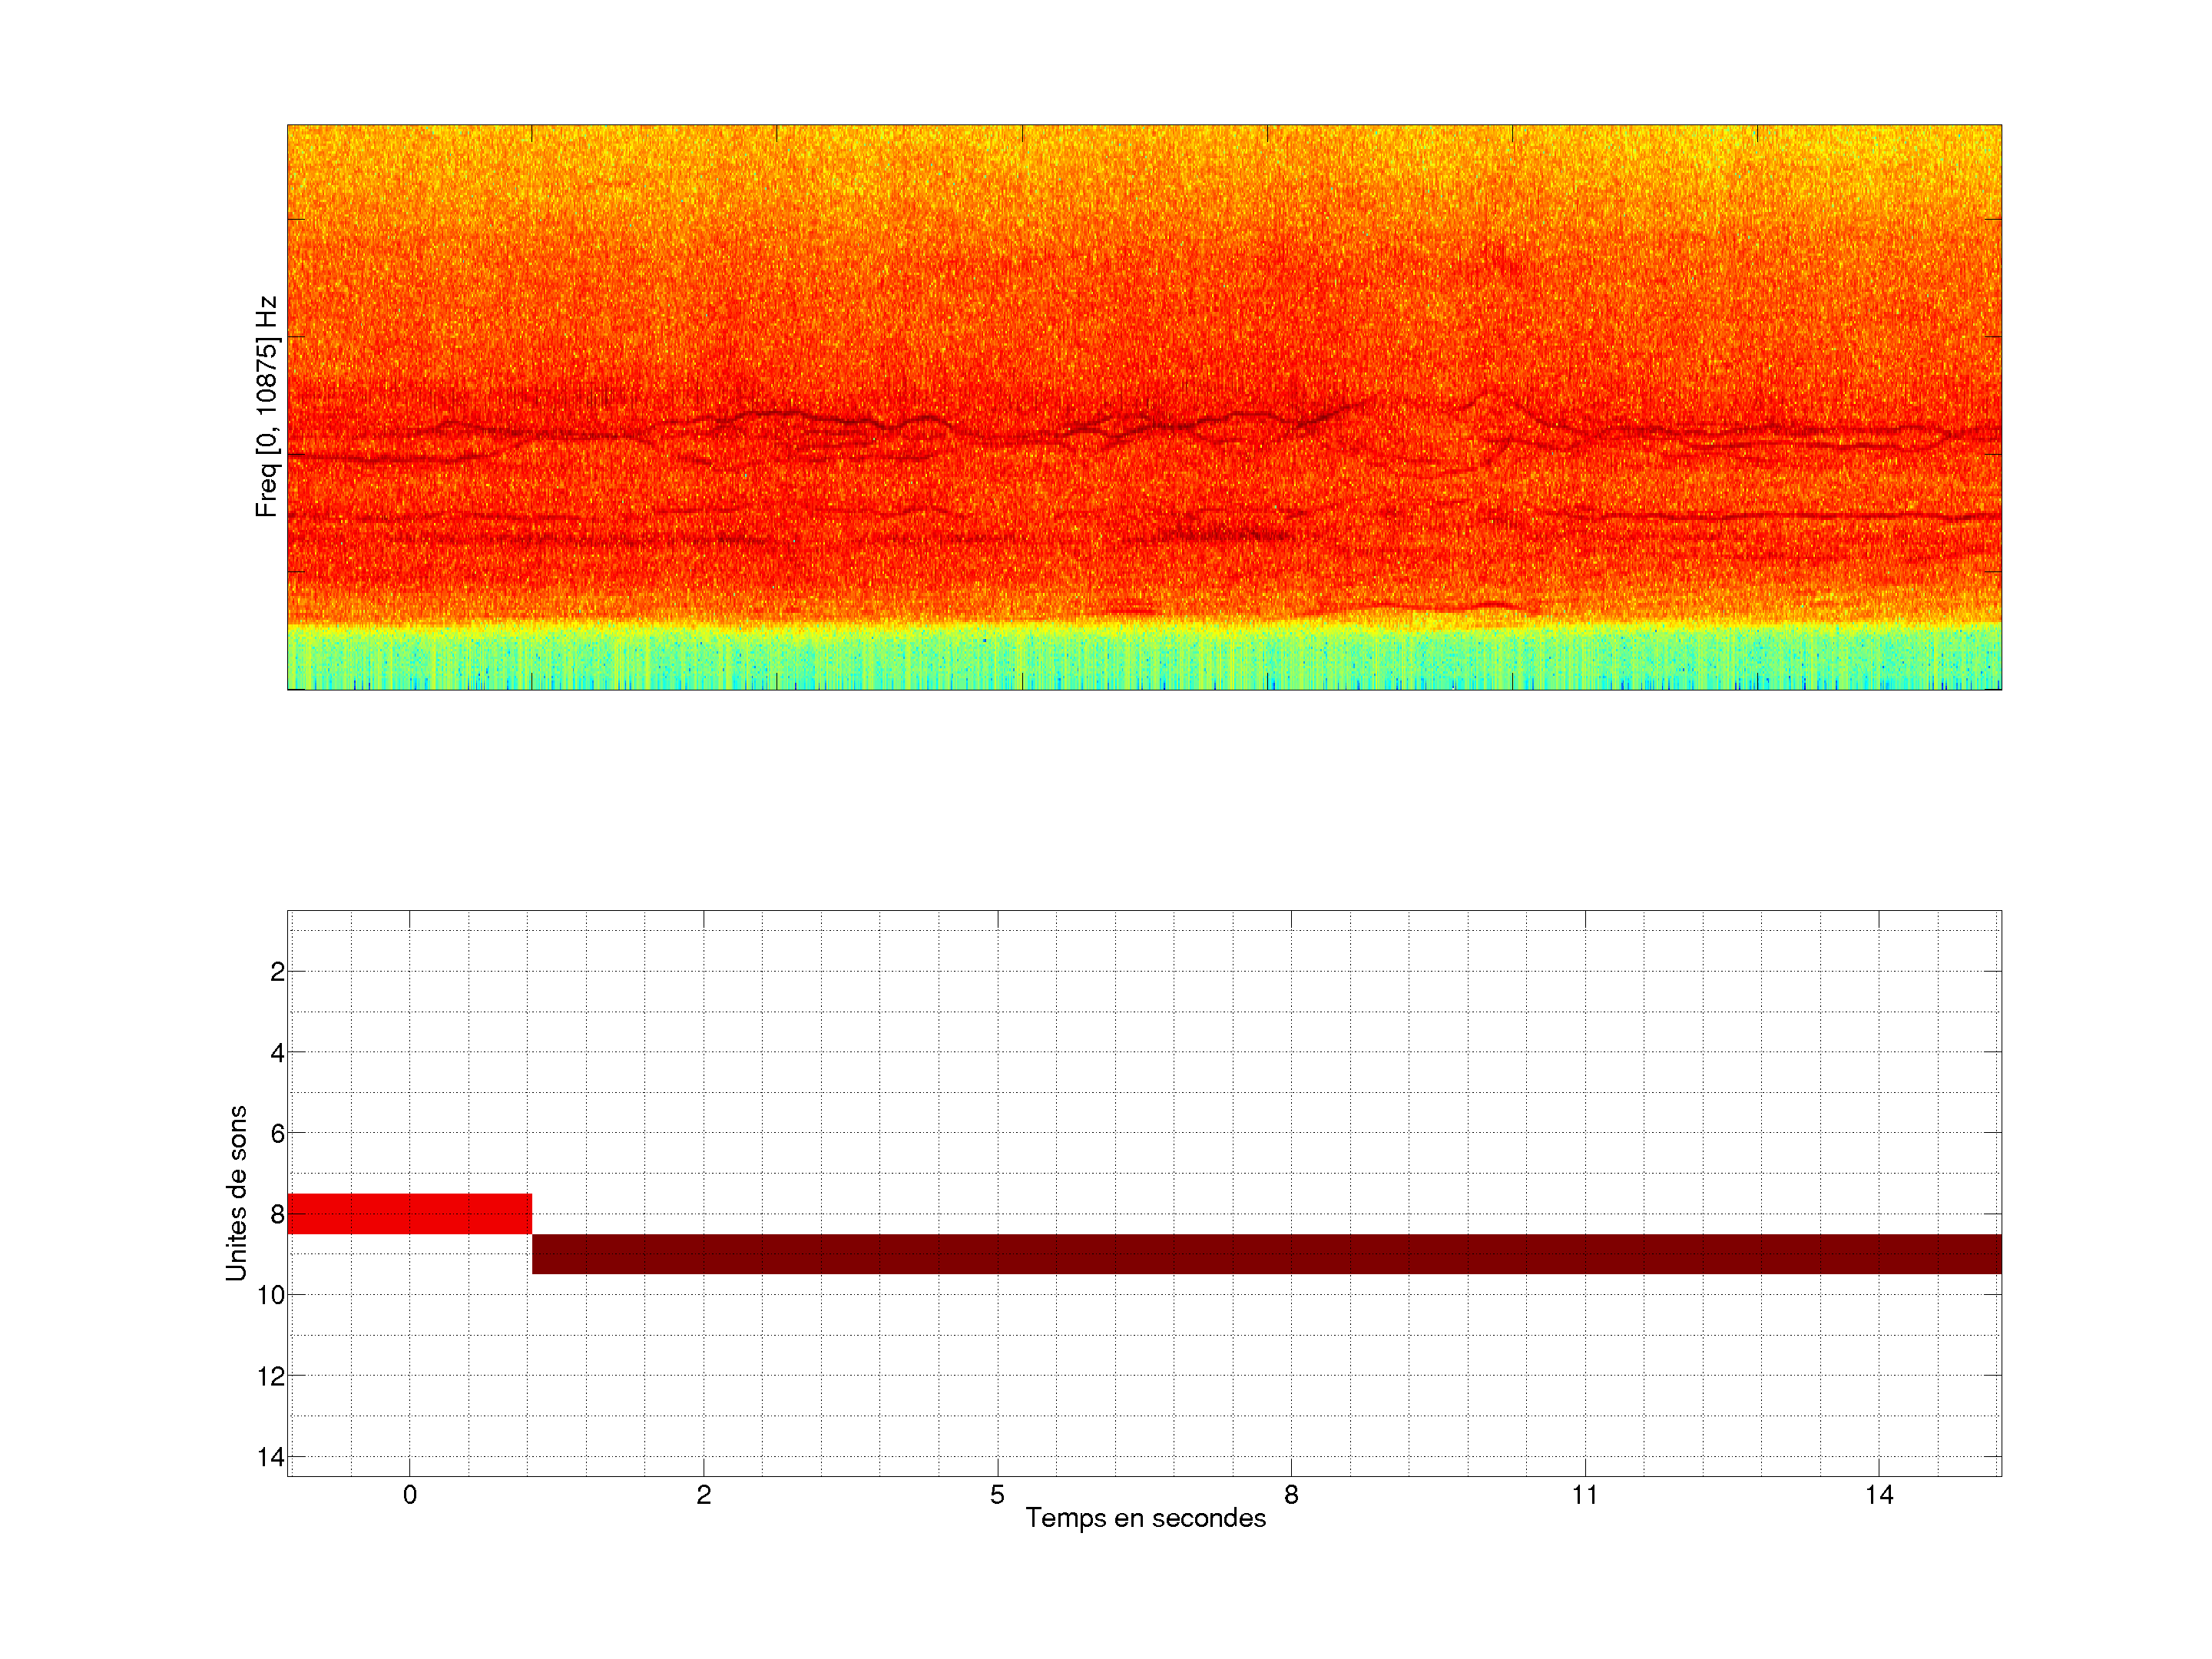The width and height of the screenshot is (2212, 1659).
Task: Select the 'Temps en secondes' axis label
Action: click(1145, 1518)
